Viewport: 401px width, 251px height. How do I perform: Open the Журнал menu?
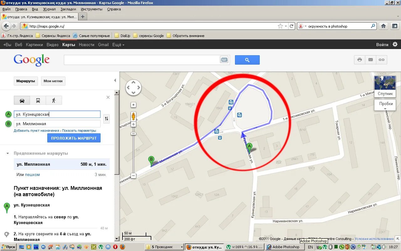[x=49, y=9]
